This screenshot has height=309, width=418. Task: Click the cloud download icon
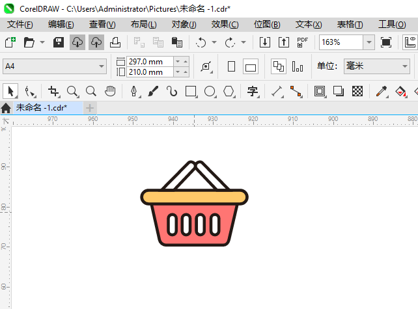click(x=77, y=42)
